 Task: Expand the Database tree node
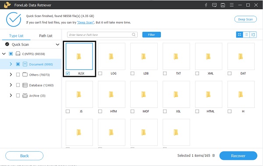click(x=11, y=85)
